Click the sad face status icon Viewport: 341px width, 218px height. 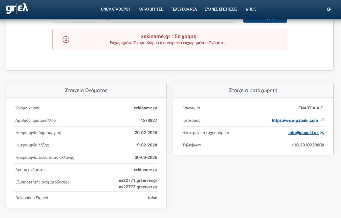click(x=66, y=40)
